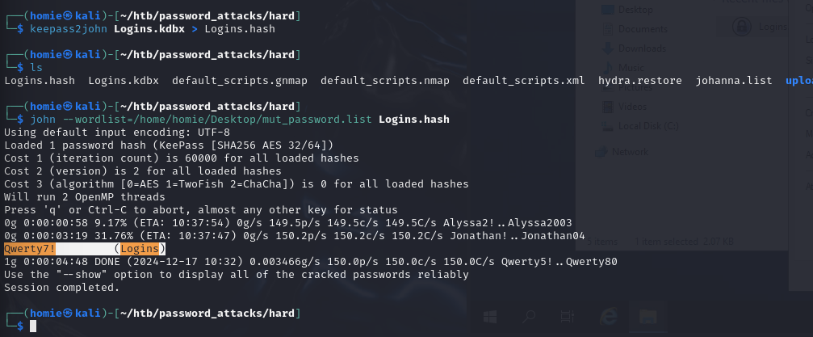Image resolution: width=813 pixels, height=337 pixels.
Task: Open the Windows Start menu
Action: click(x=490, y=318)
